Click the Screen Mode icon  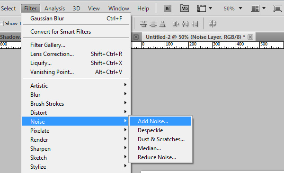[277, 9]
